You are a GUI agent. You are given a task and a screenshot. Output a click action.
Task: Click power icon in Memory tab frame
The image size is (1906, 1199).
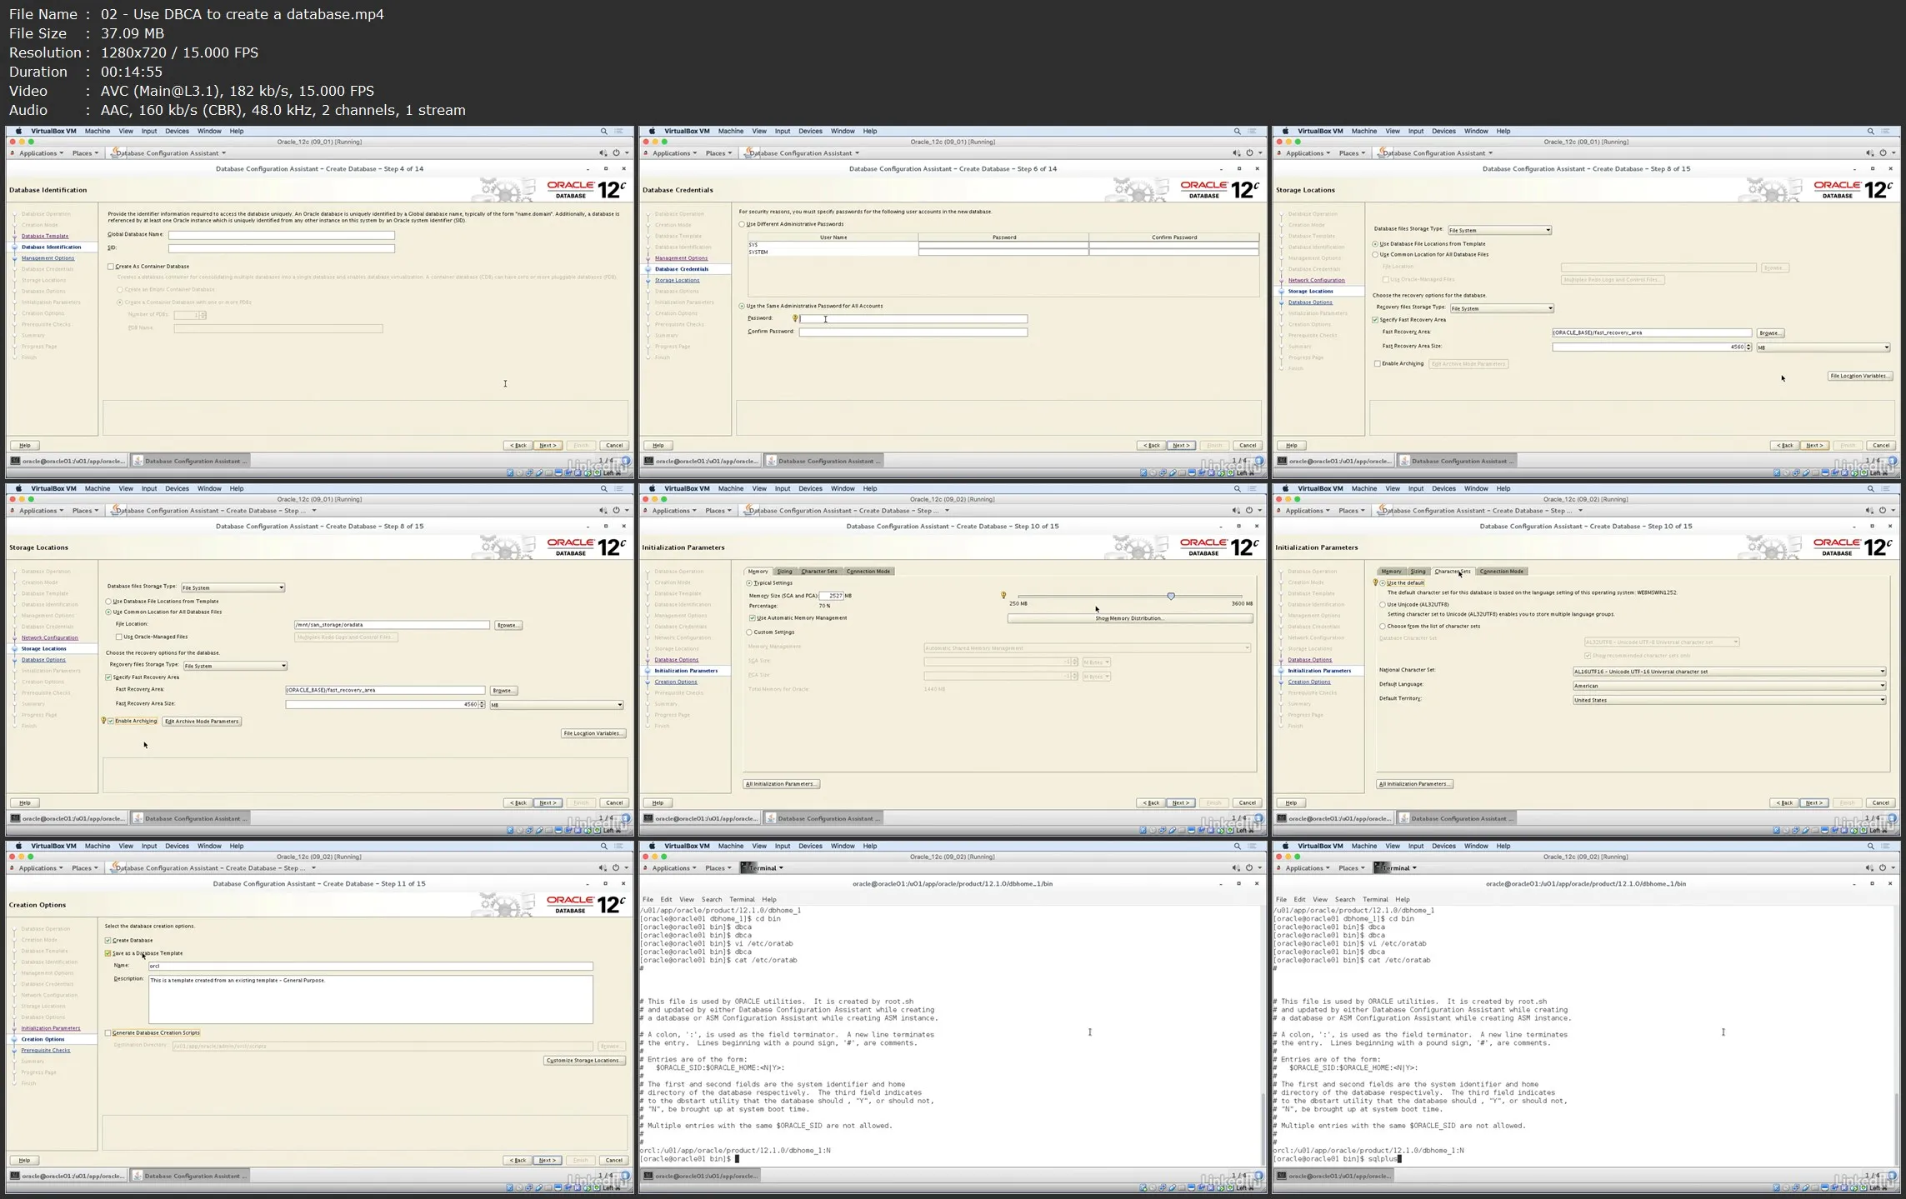pos(1249,510)
